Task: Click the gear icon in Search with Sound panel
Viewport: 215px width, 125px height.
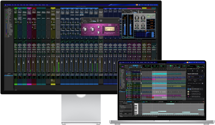Action: [x=202, y=71]
